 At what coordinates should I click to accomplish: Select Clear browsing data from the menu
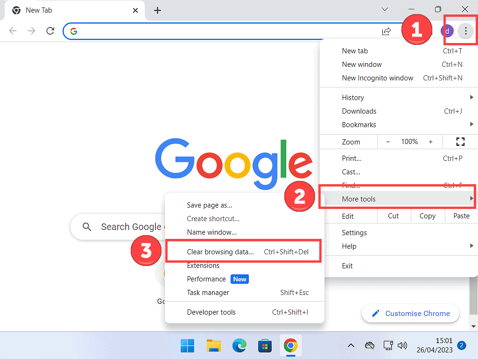point(220,251)
